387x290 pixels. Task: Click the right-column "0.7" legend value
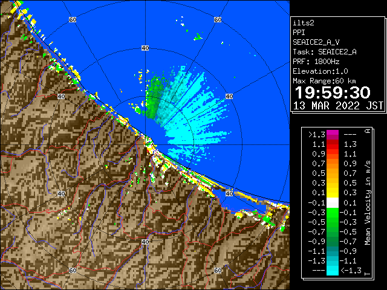coord(350,173)
